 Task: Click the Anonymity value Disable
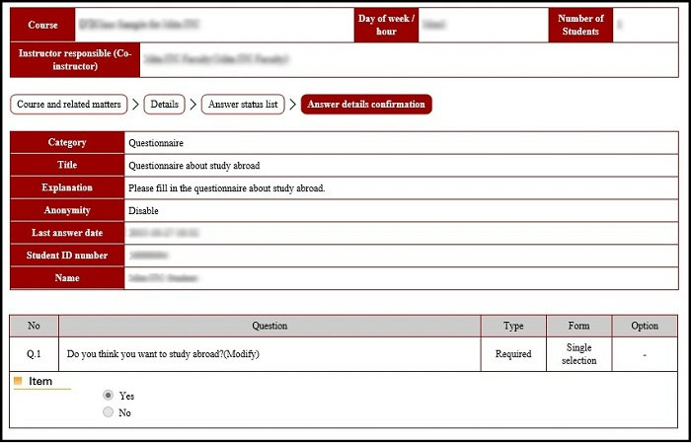(x=143, y=210)
